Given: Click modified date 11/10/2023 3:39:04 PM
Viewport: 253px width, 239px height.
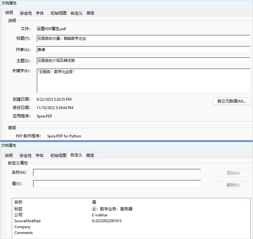Looking at the screenshot, I should click(x=55, y=108).
